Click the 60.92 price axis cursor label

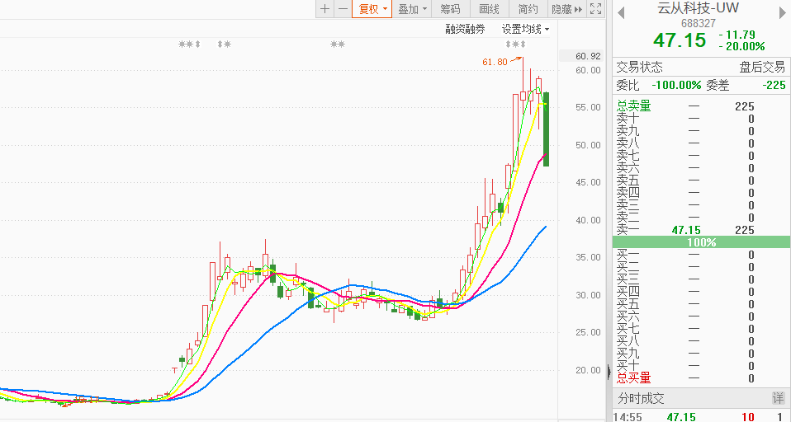coord(588,56)
